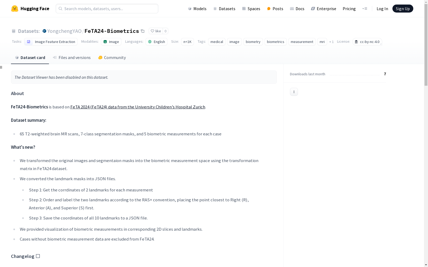
Task: Click the 'Dataset summary:' heading
Action: tap(29, 120)
